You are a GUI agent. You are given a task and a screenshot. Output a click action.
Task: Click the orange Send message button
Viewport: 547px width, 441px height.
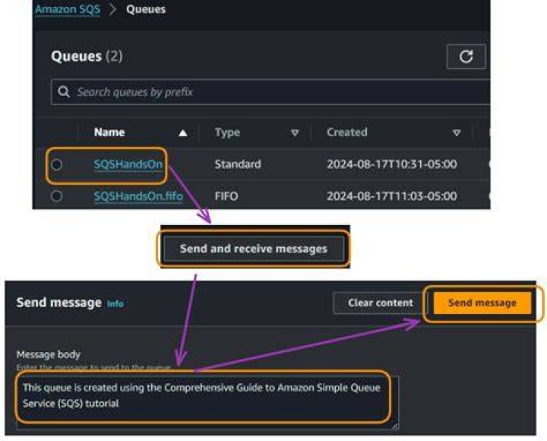[x=482, y=303]
